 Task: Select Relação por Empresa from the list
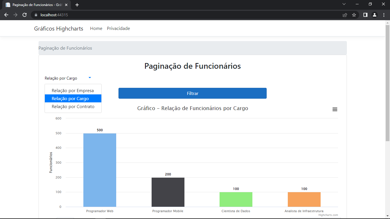pyautogui.click(x=73, y=90)
